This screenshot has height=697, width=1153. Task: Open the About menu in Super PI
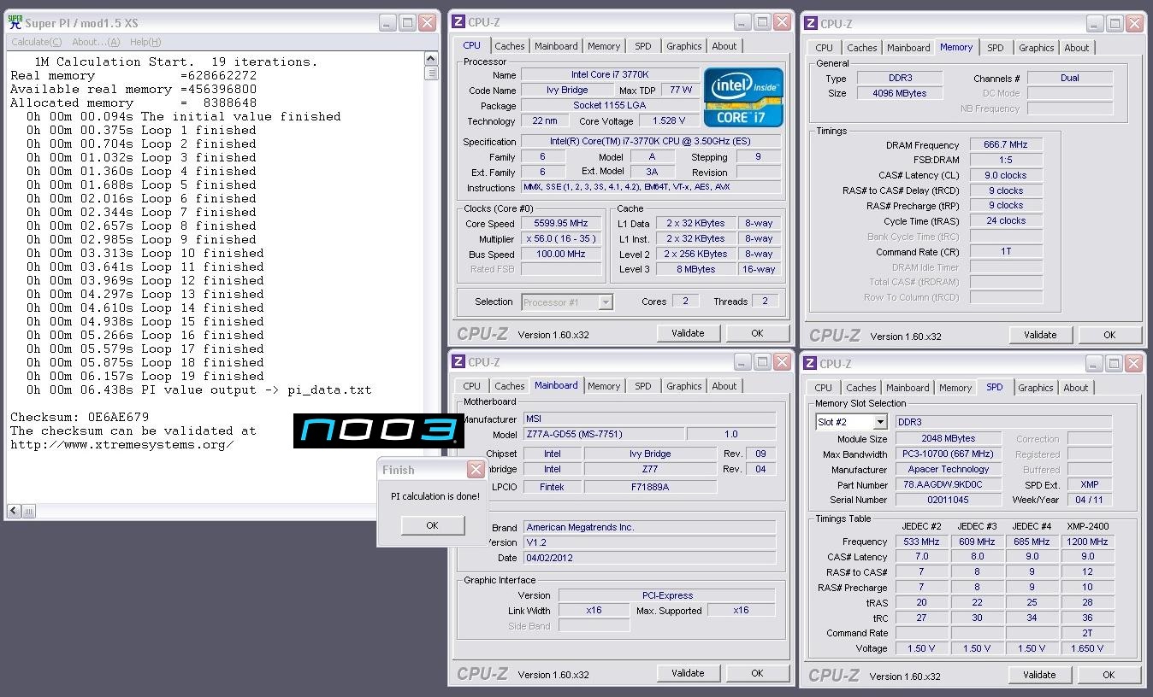pos(96,42)
